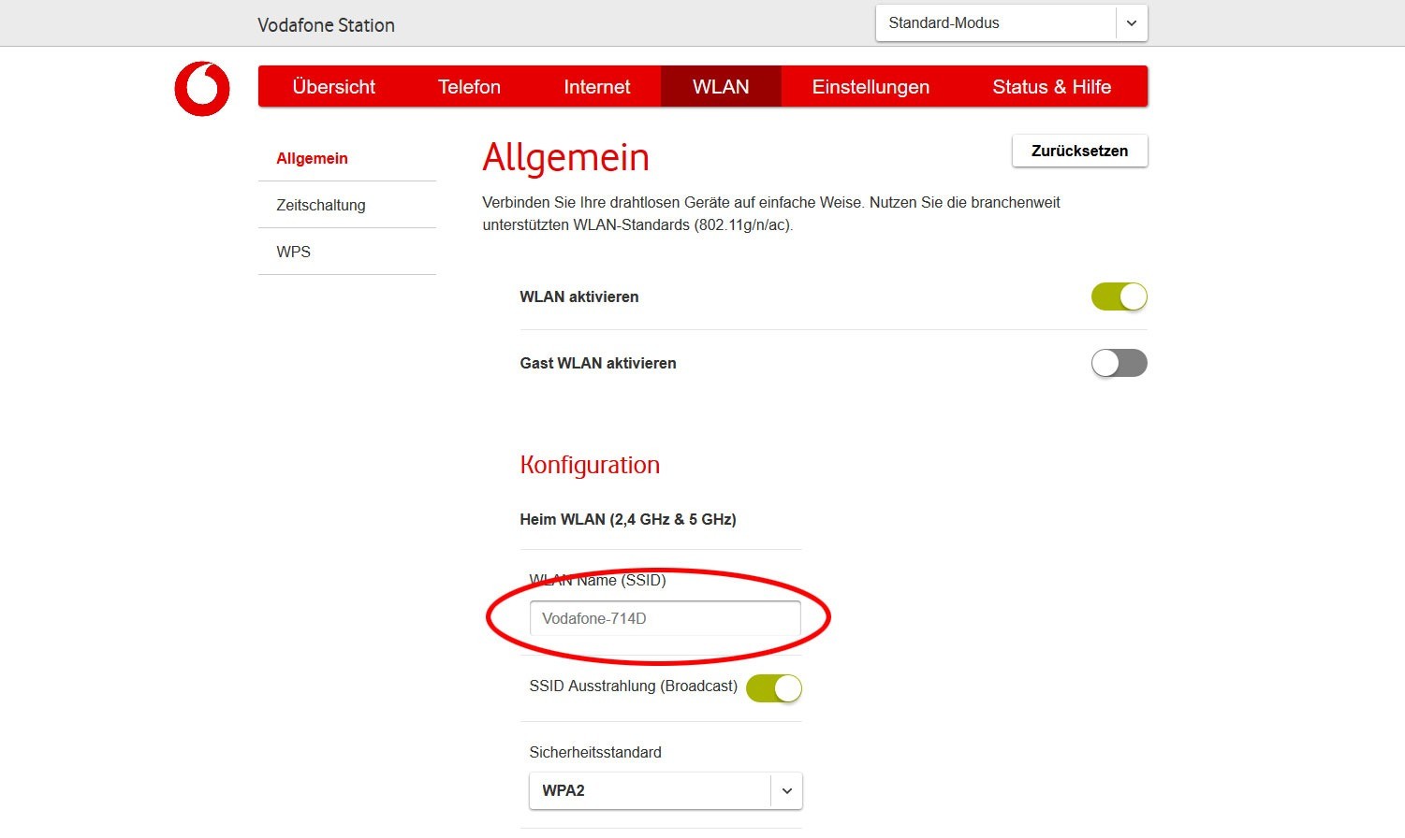Select the WLAN tab
The height and width of the screenshot is (838, 1405).
click(721, 87)
